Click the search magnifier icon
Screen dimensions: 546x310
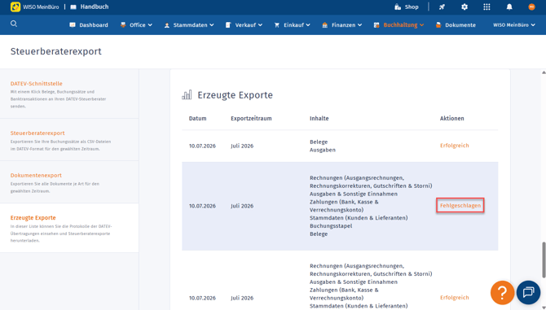[x=14, y=24]
